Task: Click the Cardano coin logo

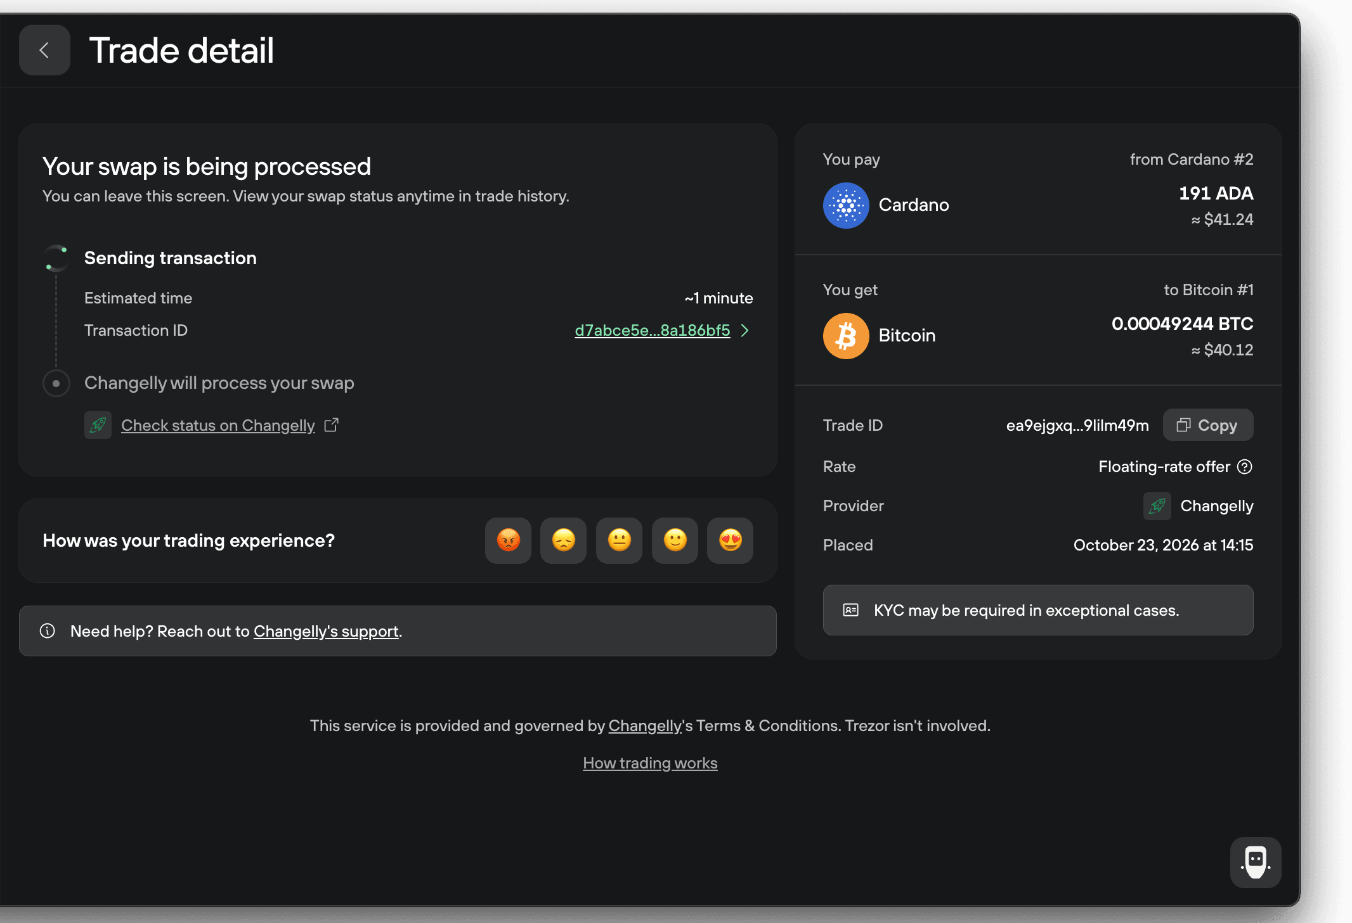Action: click(x=846, y=205)
